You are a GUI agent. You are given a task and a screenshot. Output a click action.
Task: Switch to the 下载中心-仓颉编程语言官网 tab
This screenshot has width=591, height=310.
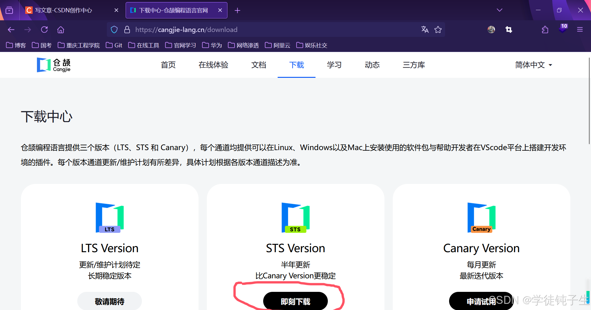pyautogui.click(x=176, y=10)
